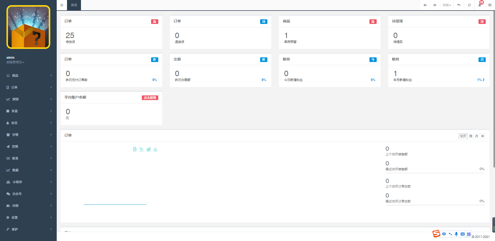
Task: Open the 待发货 orders count of 25
Action: [x=70, y=35]
